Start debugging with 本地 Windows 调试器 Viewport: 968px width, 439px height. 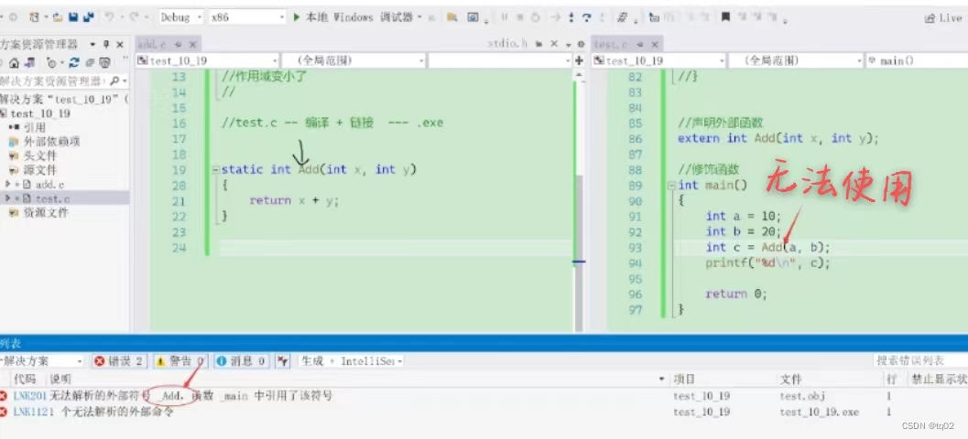(353, 17)
